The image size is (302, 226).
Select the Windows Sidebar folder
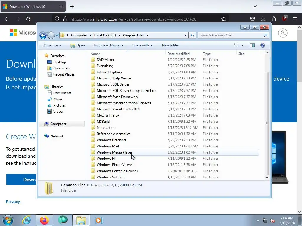tap(110, 177)
